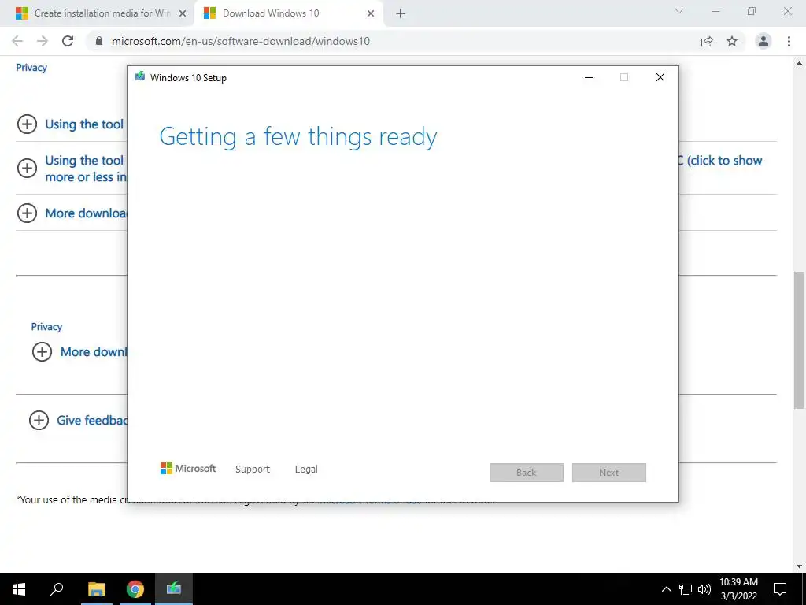Click the Back button in Setup
The height and width of the screenshot is (605, 806).
pyautogui.click(x=527, y=473)
